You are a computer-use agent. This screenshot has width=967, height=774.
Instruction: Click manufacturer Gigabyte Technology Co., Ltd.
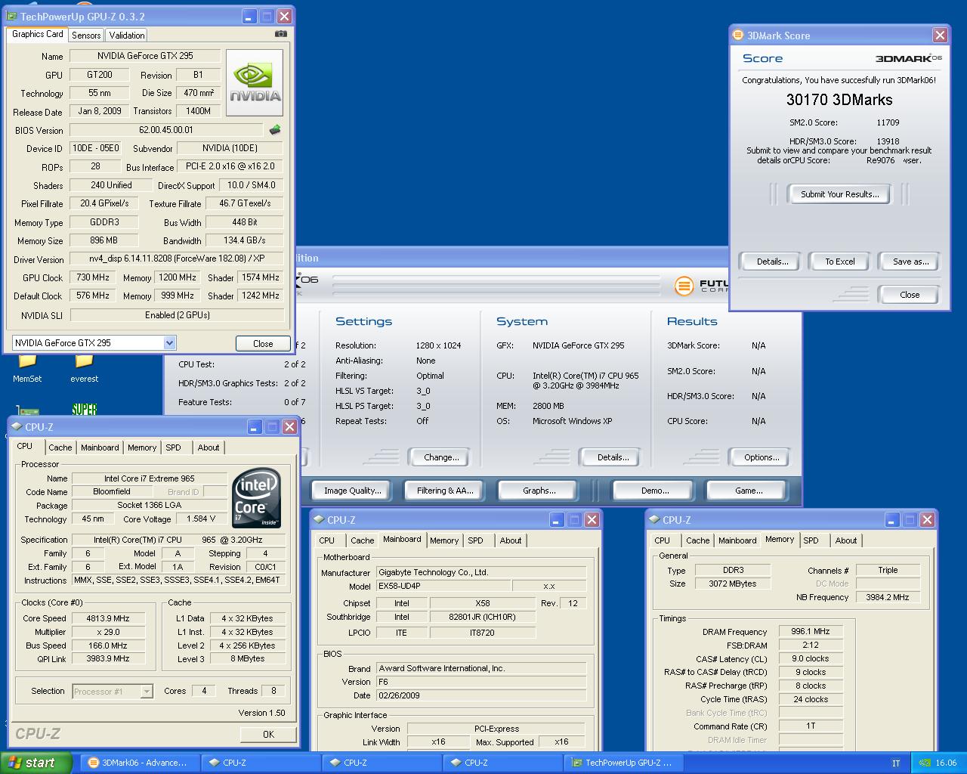tap(480, 572)
